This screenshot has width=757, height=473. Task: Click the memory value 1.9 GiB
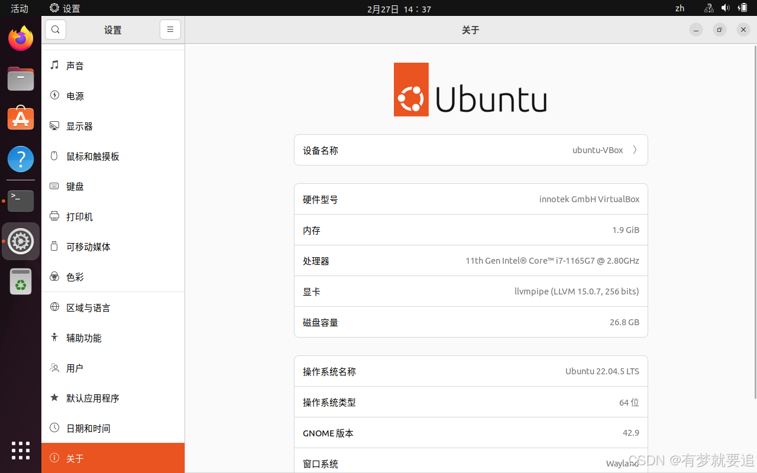point(626,230)
